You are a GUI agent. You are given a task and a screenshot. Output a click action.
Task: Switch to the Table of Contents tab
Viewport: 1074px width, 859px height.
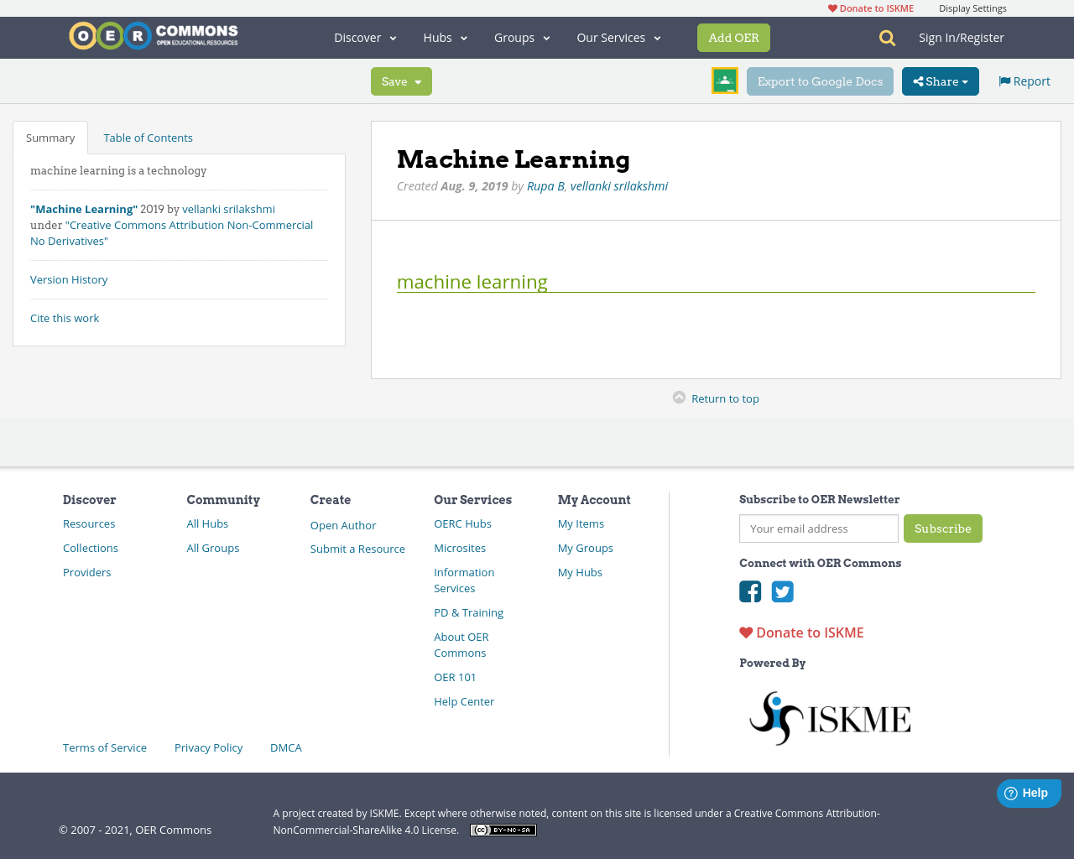[x=148, y=138]
